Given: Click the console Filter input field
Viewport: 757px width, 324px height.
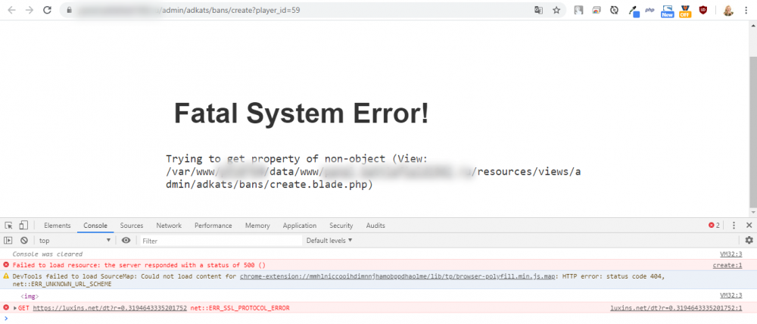Looking at the screenshot, I should coord(220,240).
